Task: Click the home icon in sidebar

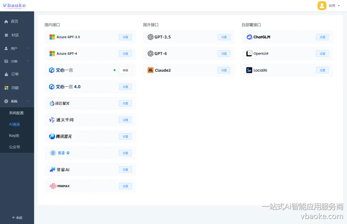Action: pos(6,22)
